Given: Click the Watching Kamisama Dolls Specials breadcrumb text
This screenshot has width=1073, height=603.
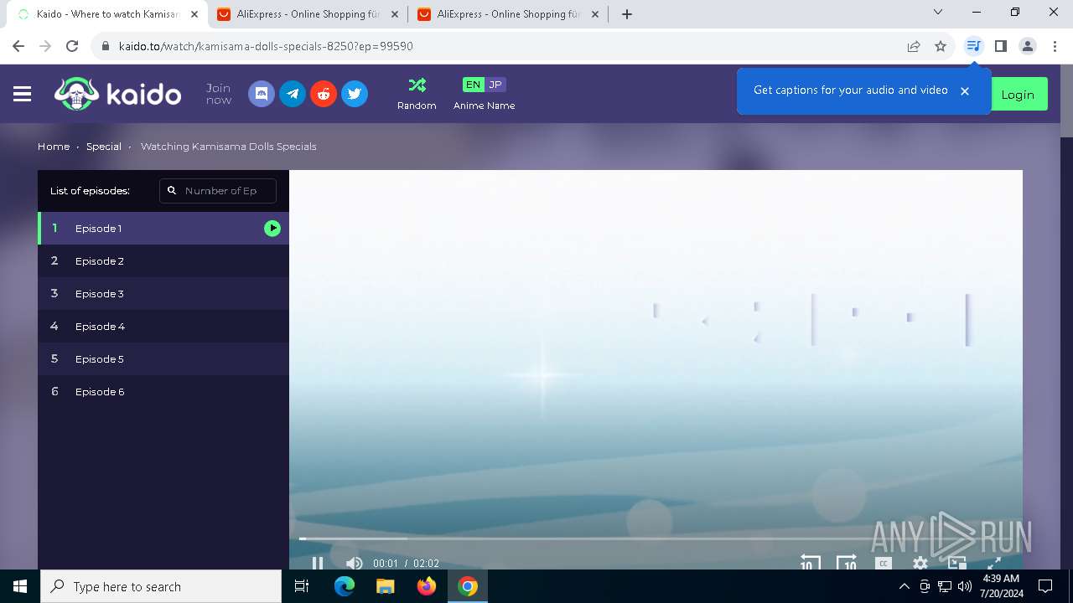Looking at the screenshot, I should click(229, 146).
